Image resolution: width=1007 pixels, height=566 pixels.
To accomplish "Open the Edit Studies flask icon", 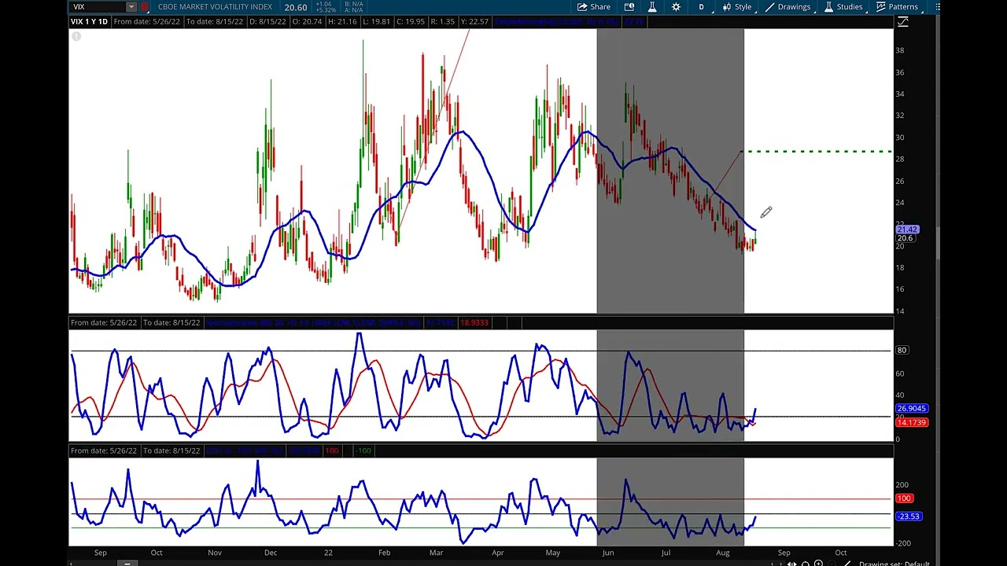I will pos(652,7).
